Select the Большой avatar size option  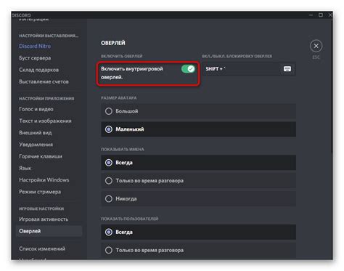point(198,111)
